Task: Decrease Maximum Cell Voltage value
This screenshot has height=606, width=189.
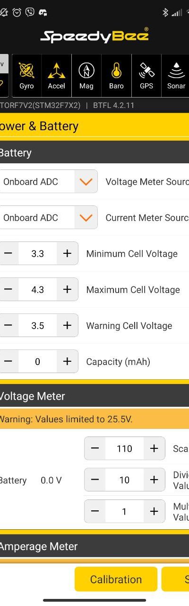Action: click(9, 289)
